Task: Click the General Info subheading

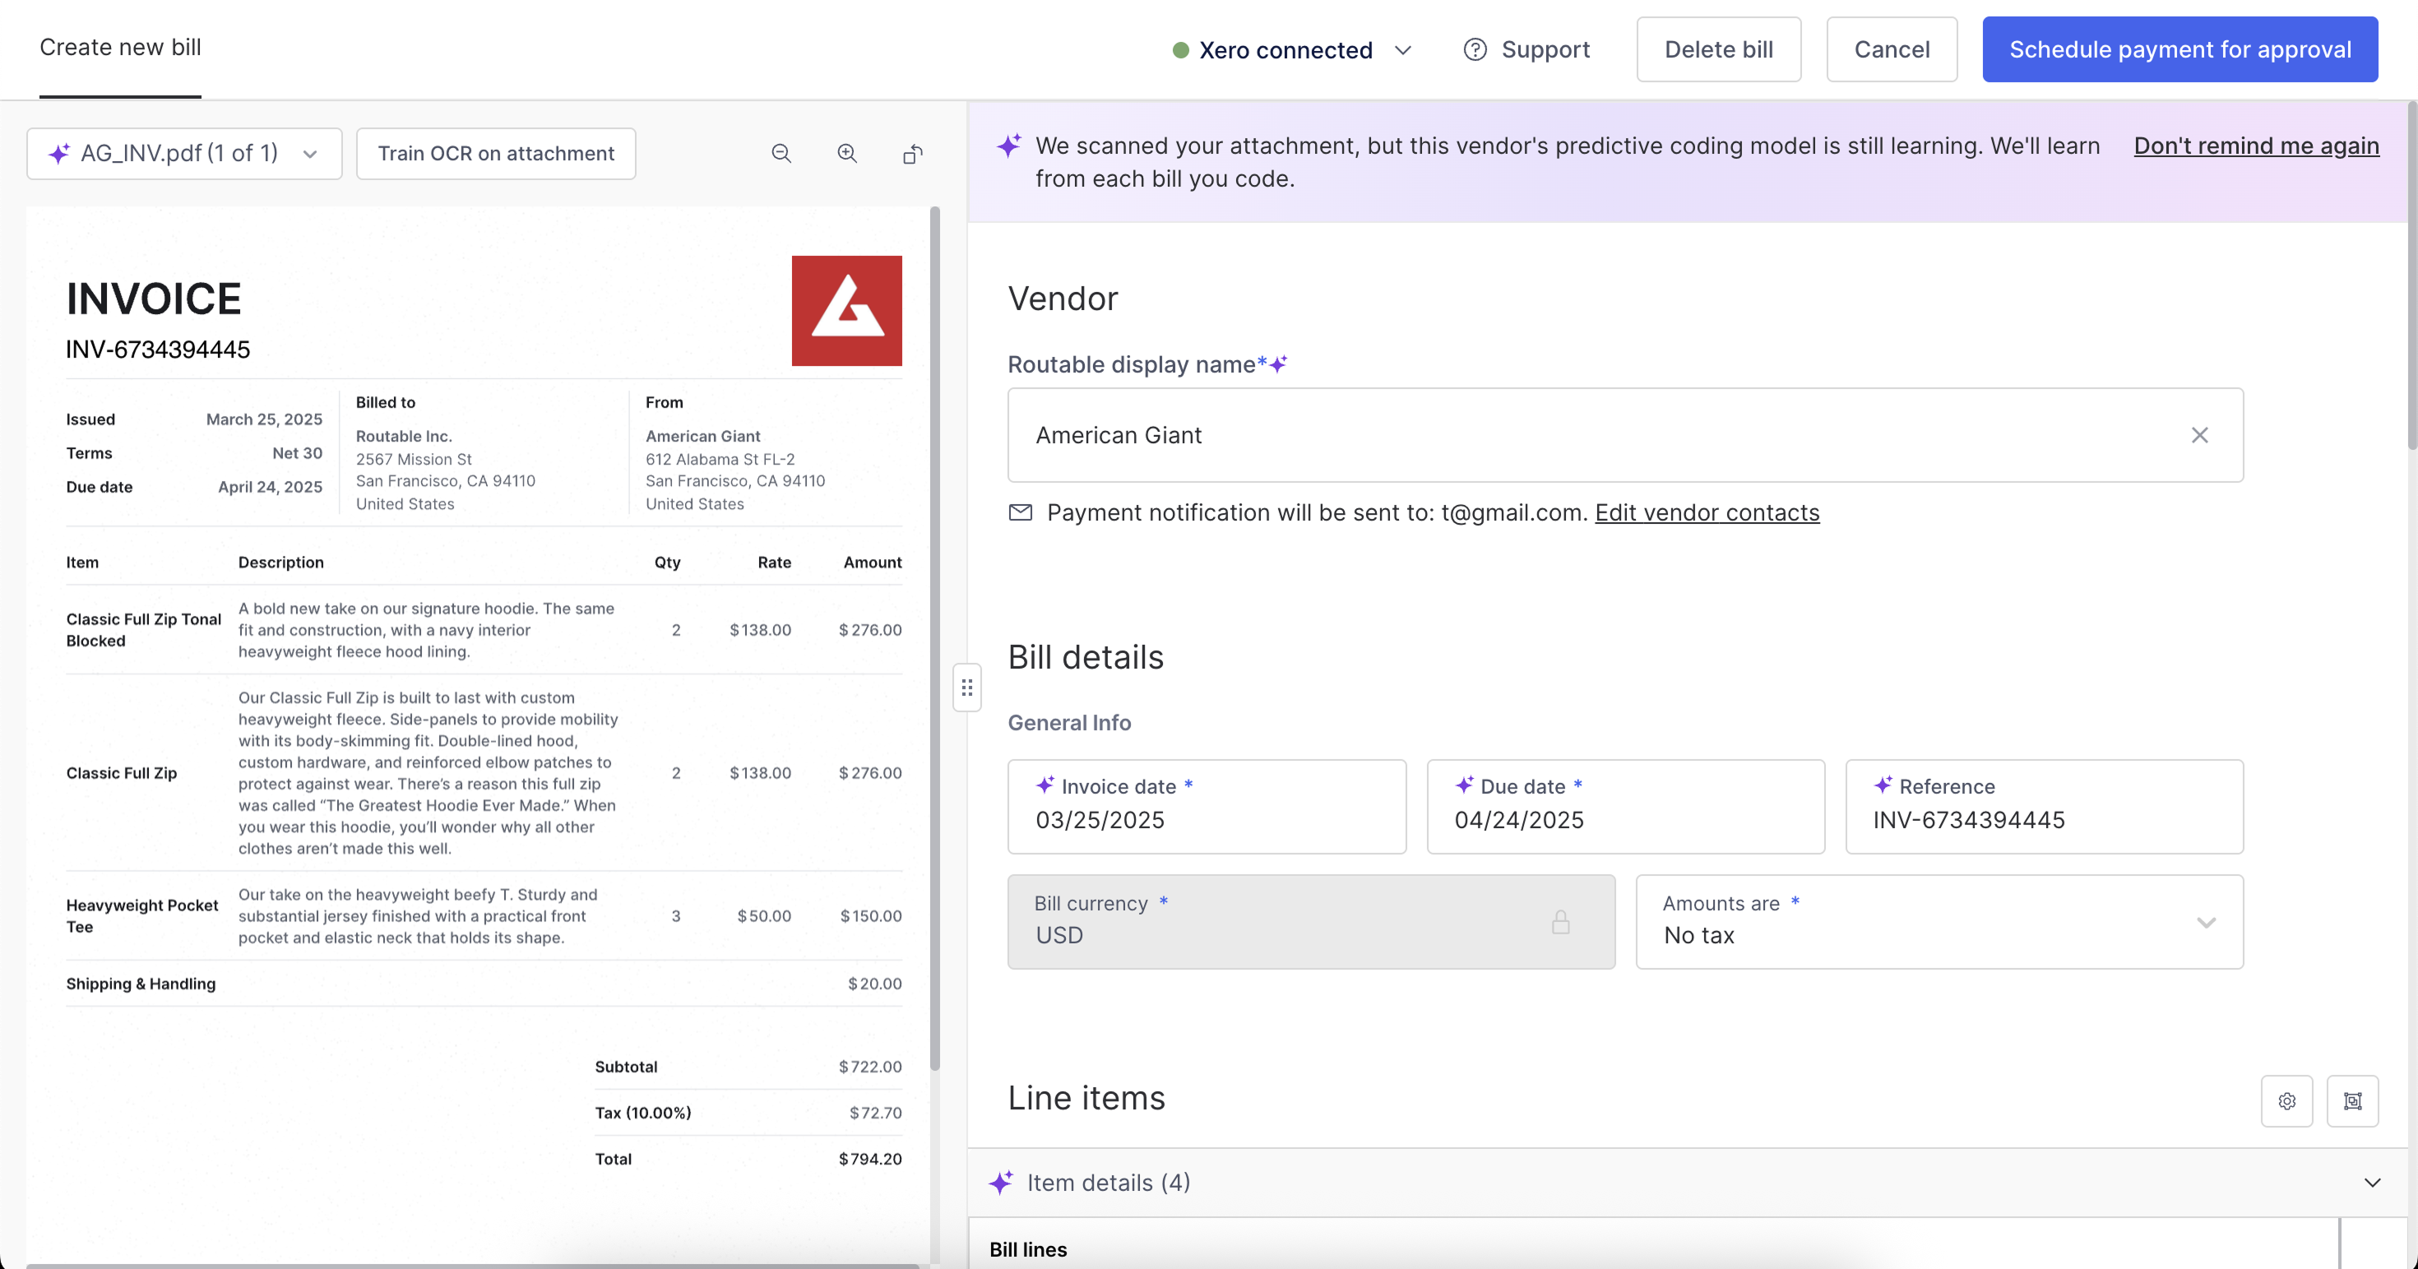Action: (x=1069, y=723)
